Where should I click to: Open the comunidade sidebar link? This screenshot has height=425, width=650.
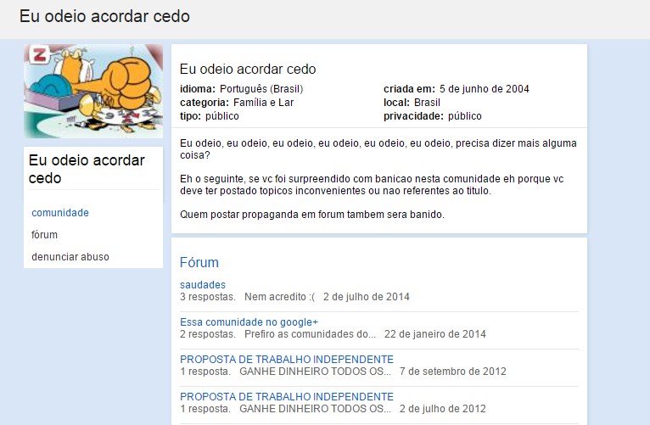coord(60,213)
